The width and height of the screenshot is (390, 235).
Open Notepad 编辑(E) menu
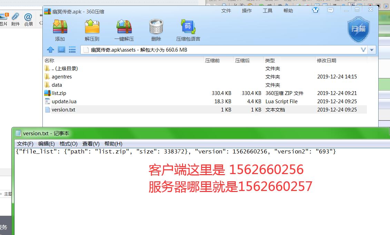[46, 144]
